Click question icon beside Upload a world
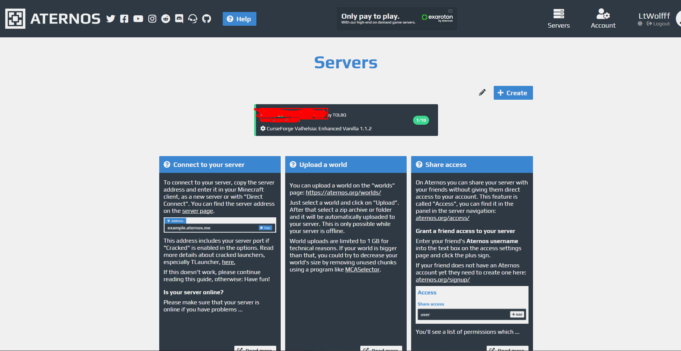Screen dimensions: 681x351 coord(293,165)
